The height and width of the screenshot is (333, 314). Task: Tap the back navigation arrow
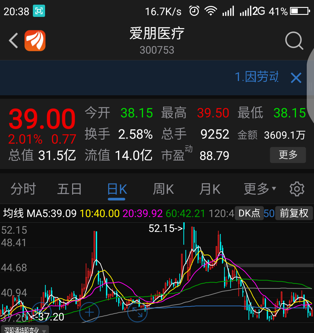pos(13,40)
